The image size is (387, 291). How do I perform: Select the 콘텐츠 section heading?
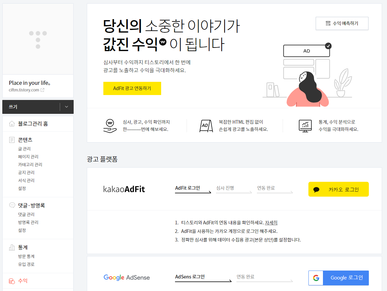[x=25, y=140]
